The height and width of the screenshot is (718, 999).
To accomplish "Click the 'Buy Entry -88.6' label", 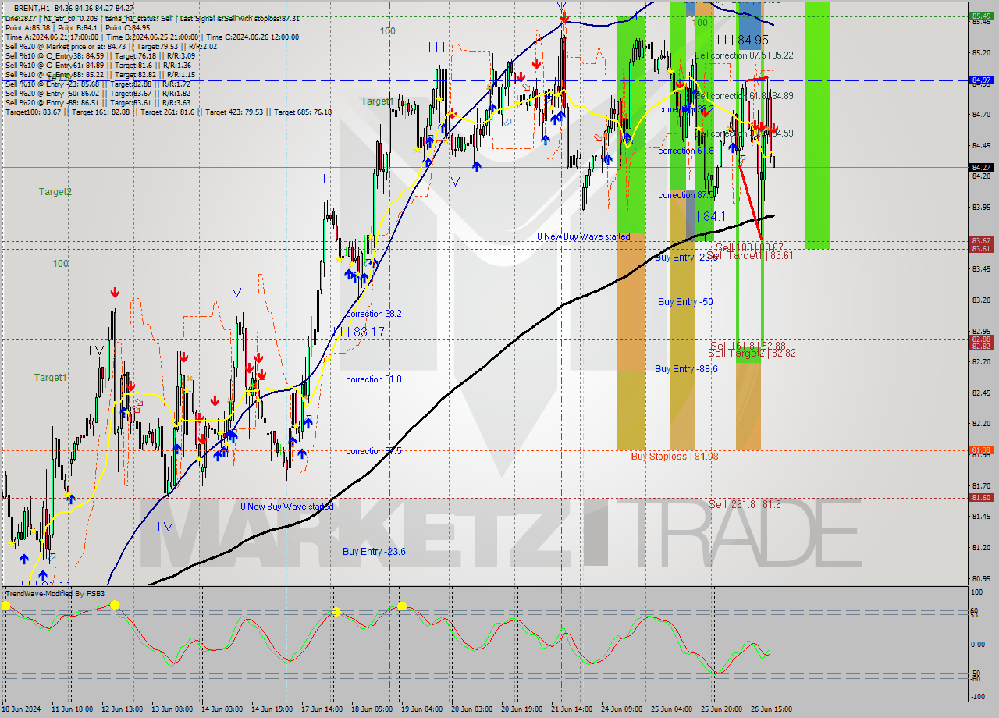I will (x=686, y=369).
